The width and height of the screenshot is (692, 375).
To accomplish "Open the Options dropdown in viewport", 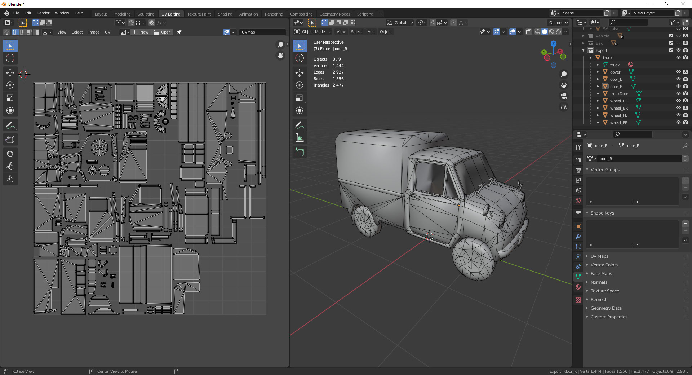I will (x=558, y=23).
